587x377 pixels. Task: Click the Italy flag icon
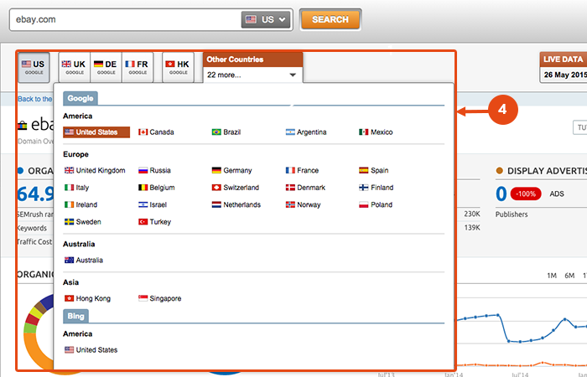pos(70,188)
